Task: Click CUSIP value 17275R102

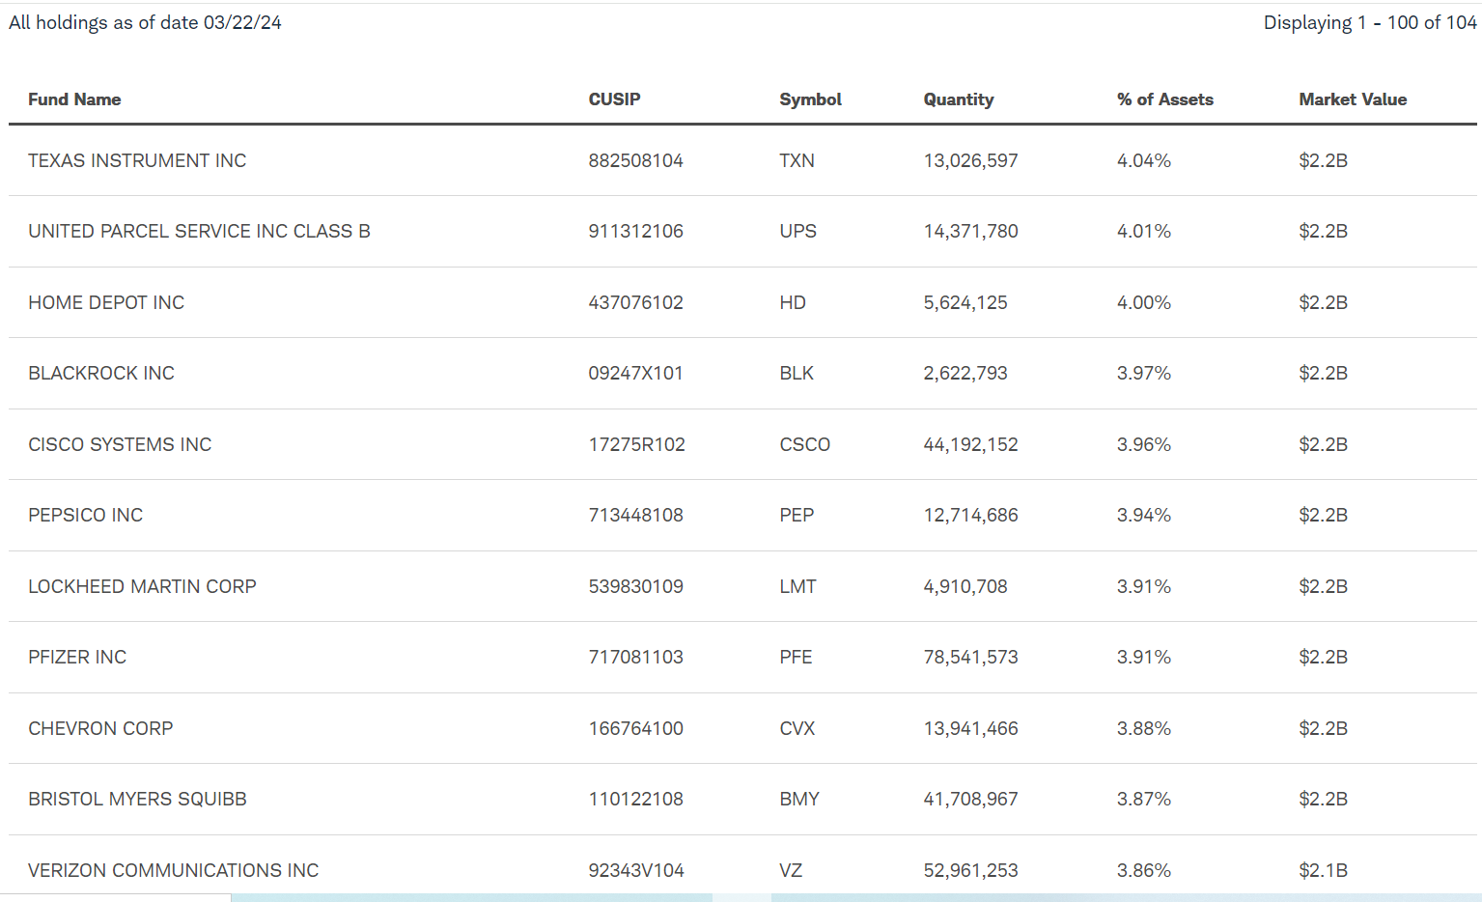Action: point(636,444)
